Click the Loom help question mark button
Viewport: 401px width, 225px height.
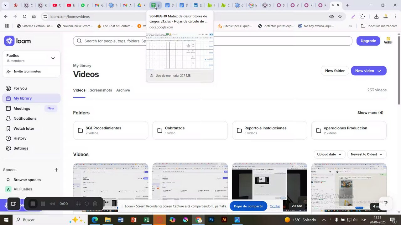point(386,203)
